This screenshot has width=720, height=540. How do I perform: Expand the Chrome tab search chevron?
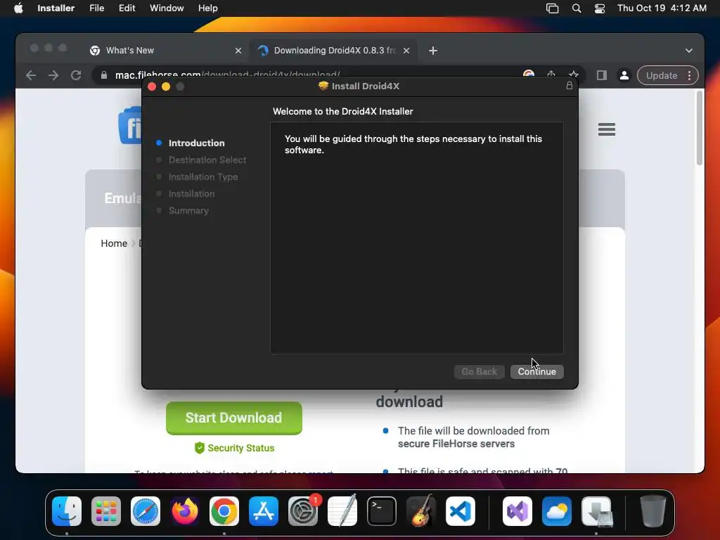tap(689, 51)
